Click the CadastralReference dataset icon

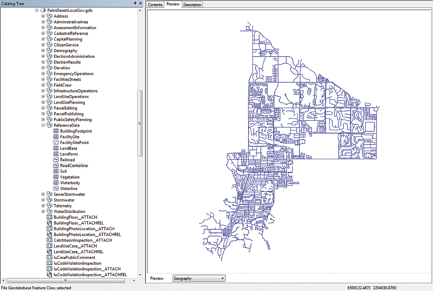click(x=49, y=33)
